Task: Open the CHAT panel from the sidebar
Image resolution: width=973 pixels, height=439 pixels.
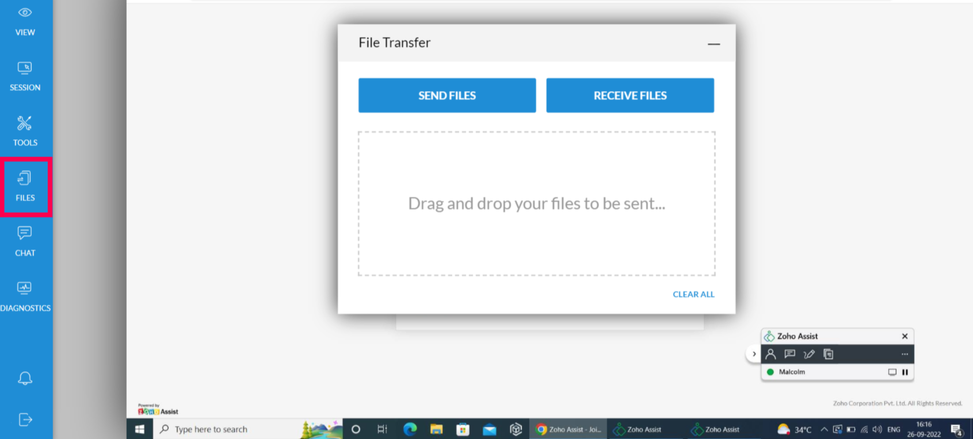Action: [x=25, y=241]
